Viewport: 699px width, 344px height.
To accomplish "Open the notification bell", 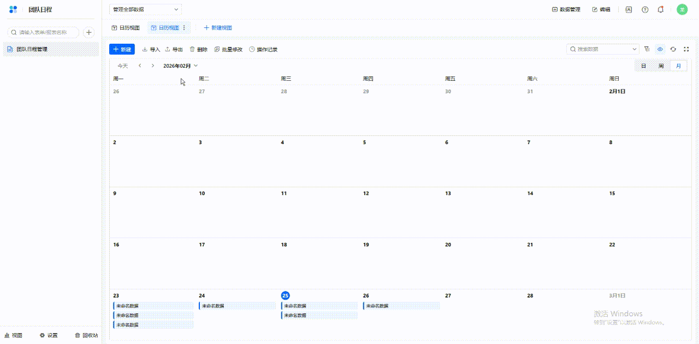I will pos(661,9).
